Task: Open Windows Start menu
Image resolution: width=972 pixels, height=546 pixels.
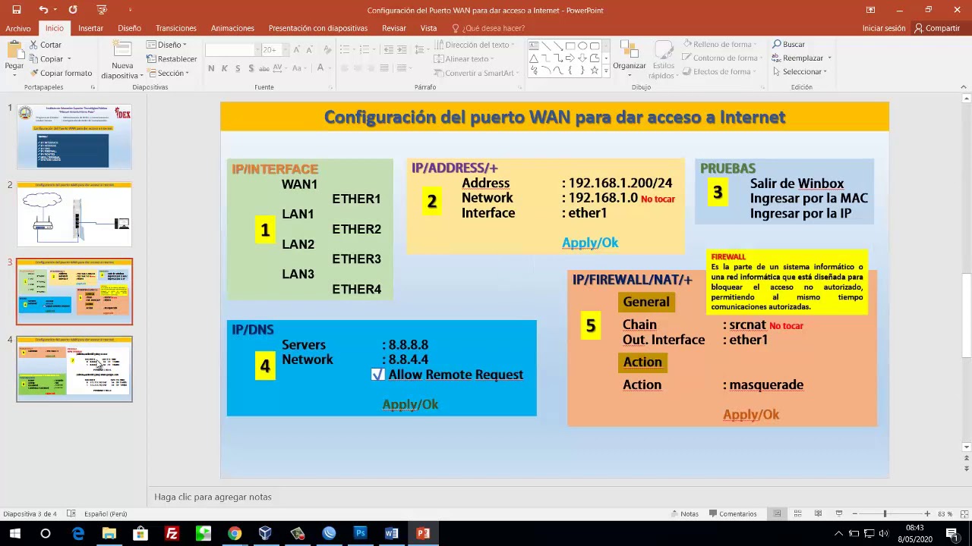Action: pyautogui.click(x=15, y=534)
